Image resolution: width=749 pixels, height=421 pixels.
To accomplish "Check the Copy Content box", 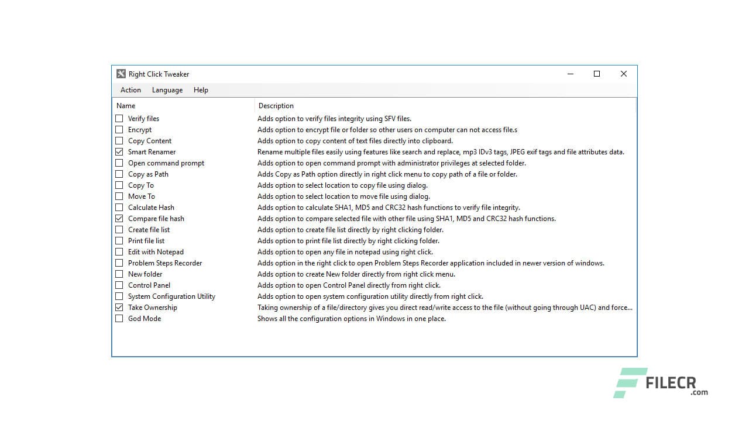I will pyautogui.click(x=119, y=140).
